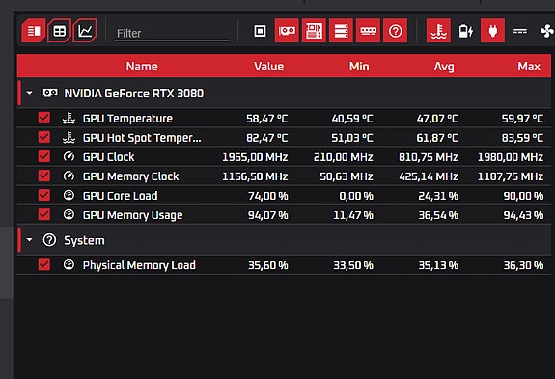Click the System group title

coord(84,240)
